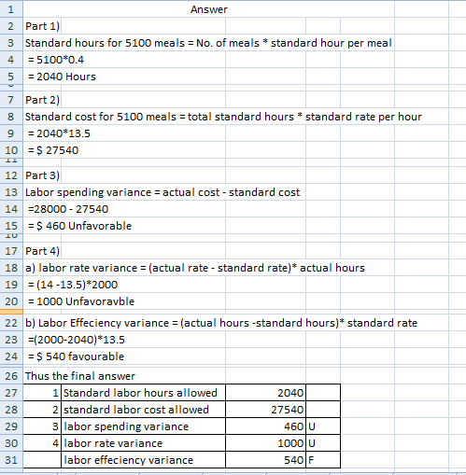Click the '= 1000 Unfavoravble' cell
This screenshot has width=466, height=475.
81,301
